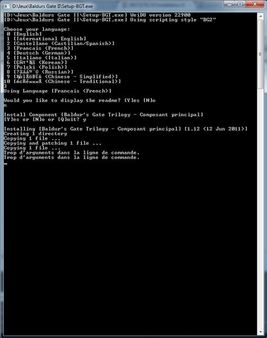Click the blinking cursor below the output
The width and height of the screenshot is (267, 338).
[x=6, y=164]
